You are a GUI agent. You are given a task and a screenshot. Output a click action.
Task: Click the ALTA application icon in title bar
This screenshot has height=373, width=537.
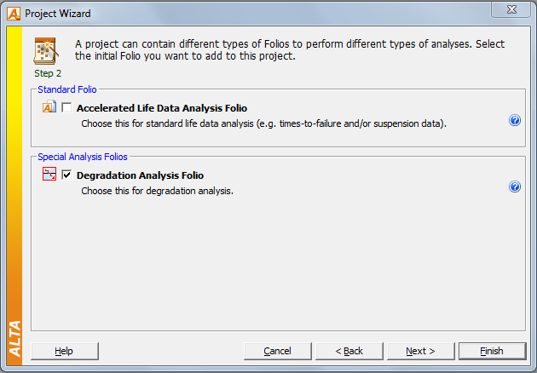click(x=14, y=14)
